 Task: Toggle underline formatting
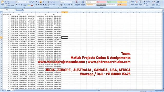click(x=21, y=5)
